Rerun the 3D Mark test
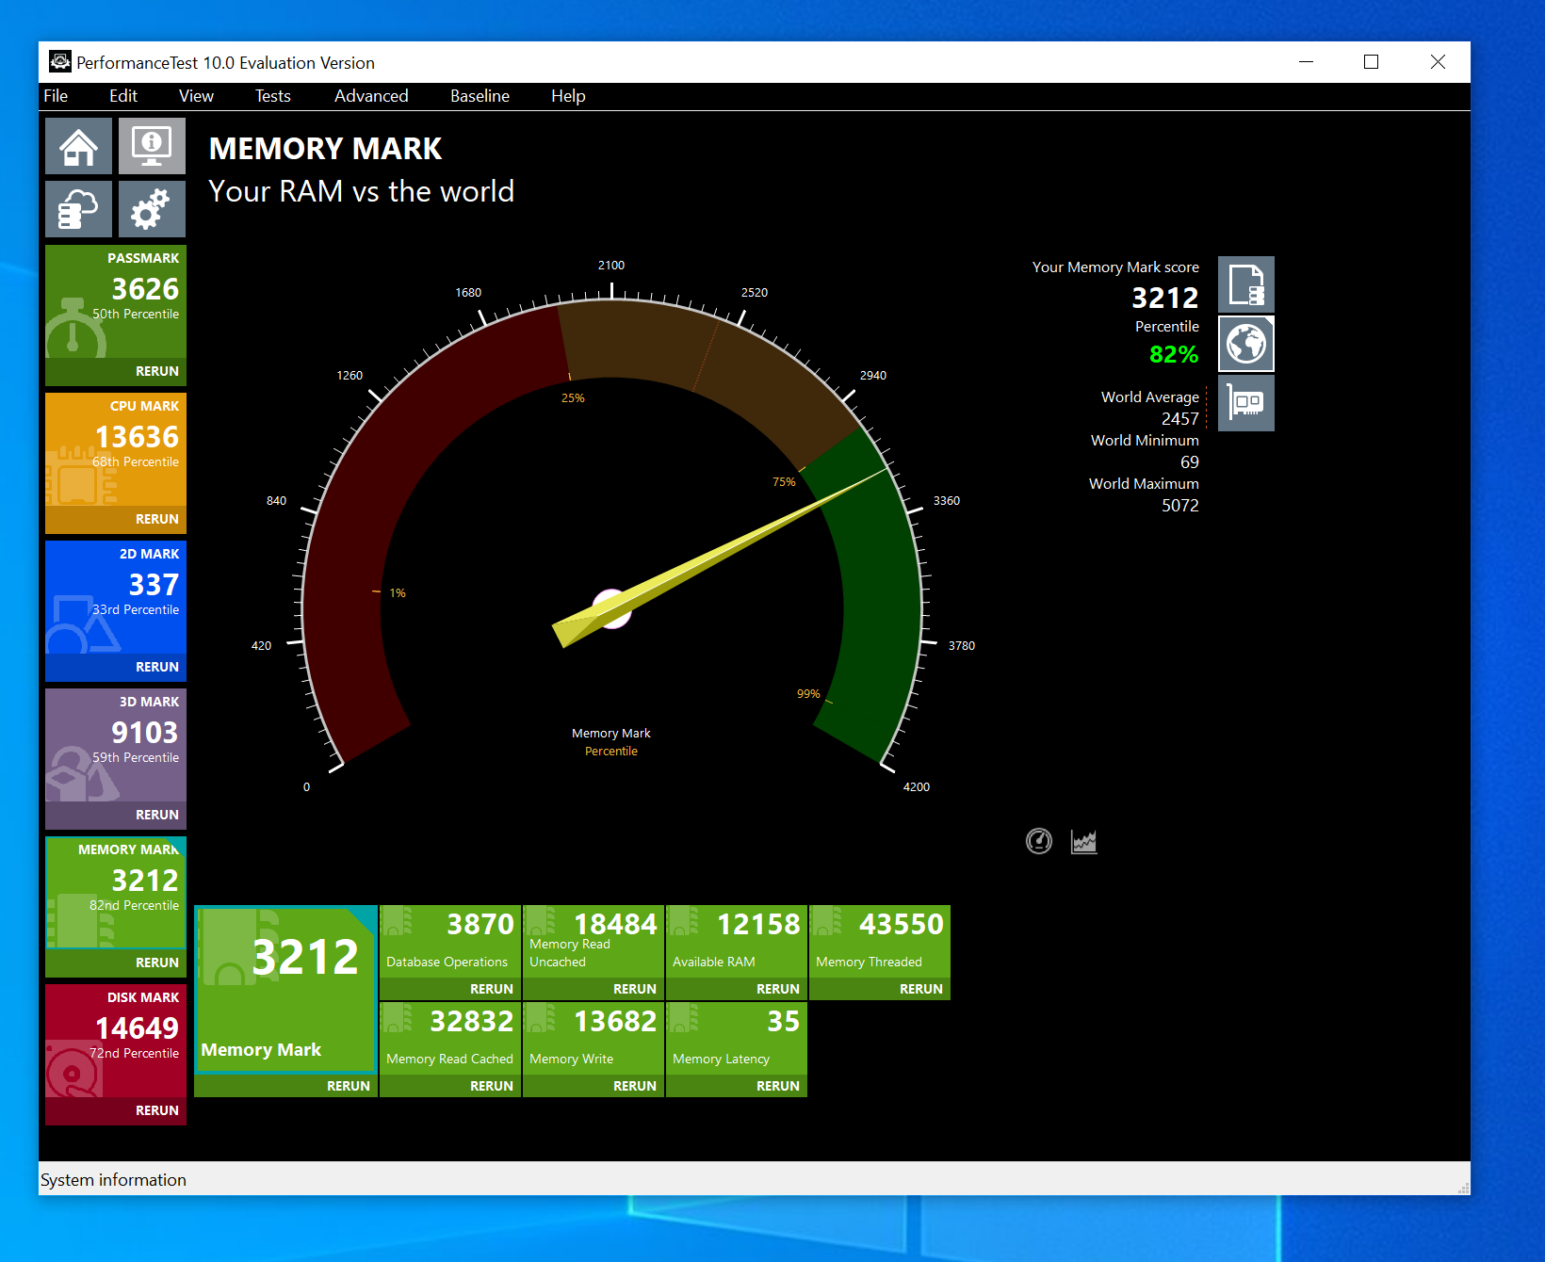This screenshot has width=1545, height=1262. (x=157, y=815)
